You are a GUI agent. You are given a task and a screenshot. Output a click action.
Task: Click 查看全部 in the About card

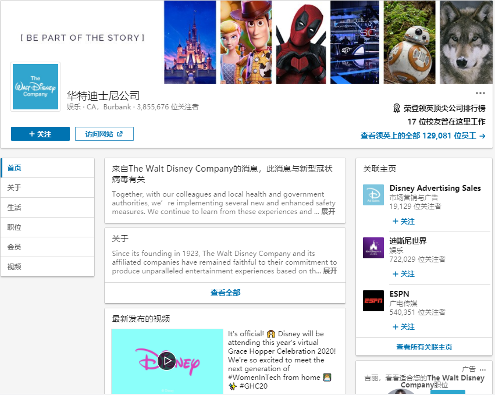coord(225,293)
